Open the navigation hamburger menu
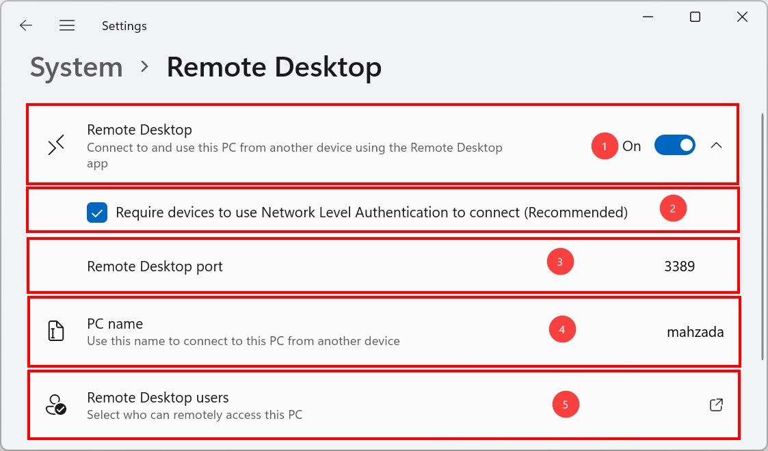 tap(67, 25)
